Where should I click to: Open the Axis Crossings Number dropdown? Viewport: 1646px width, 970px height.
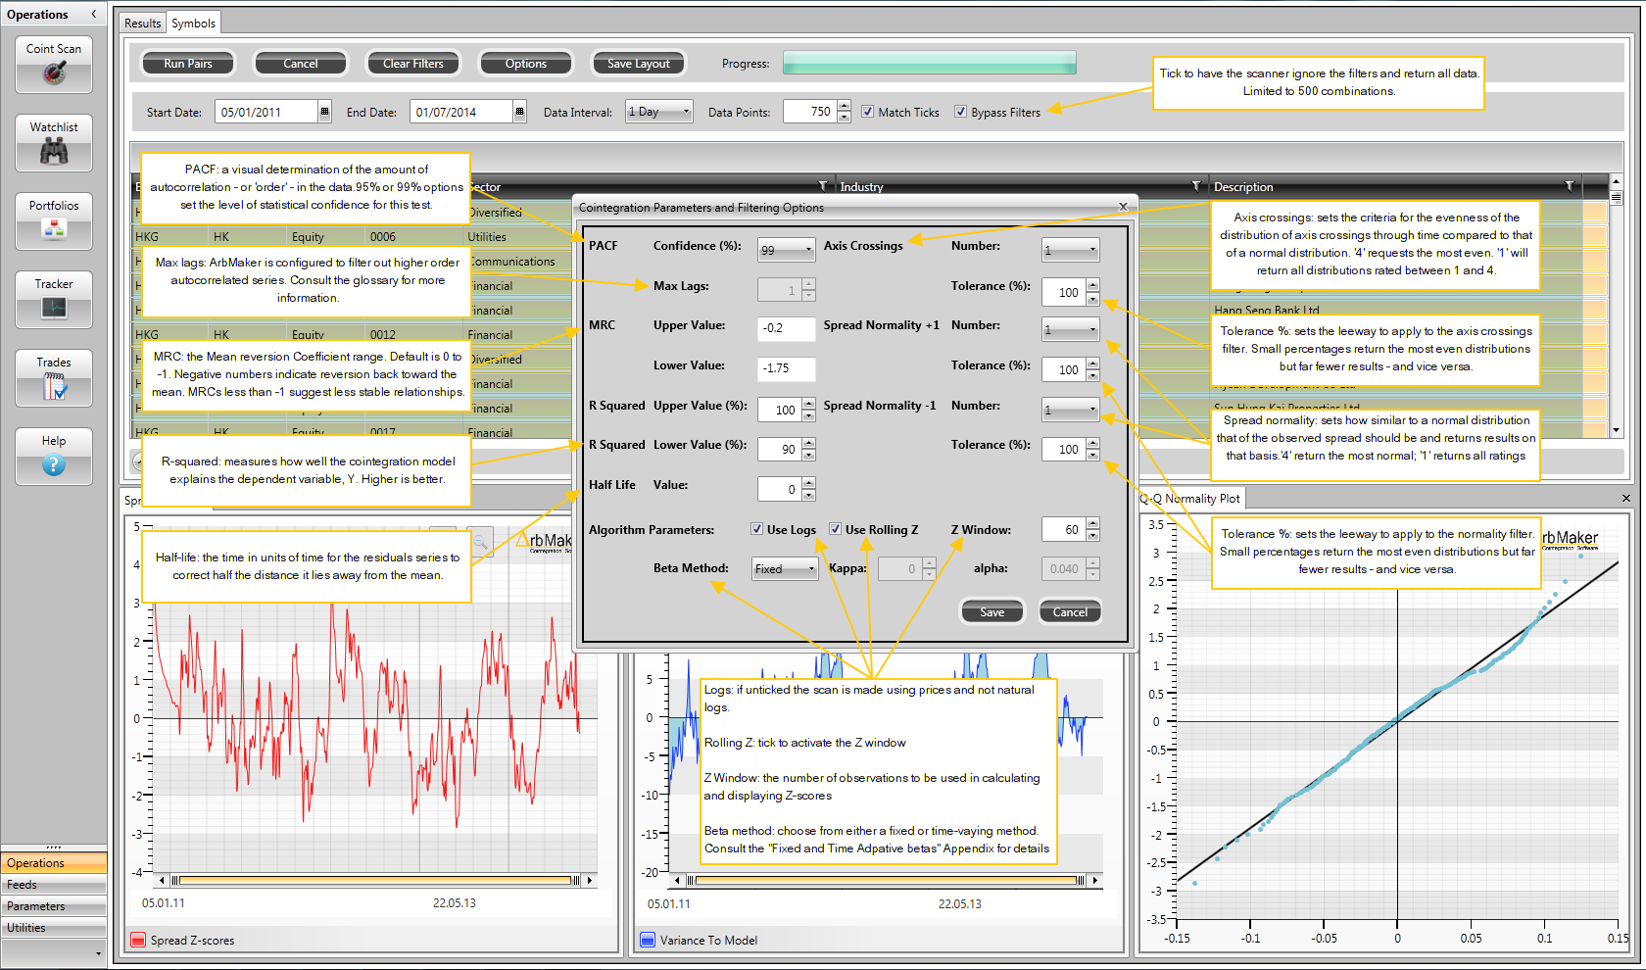point(1070,250)
